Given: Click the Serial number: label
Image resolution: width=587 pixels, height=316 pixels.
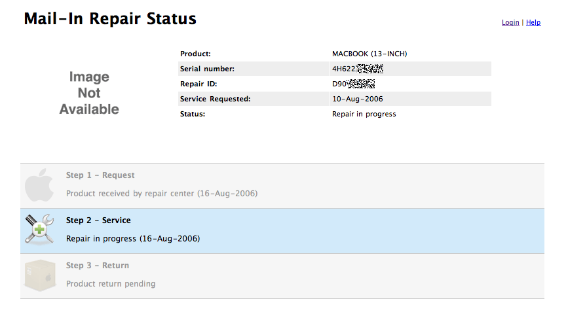Looking at the screenshot, I should 207,69.
